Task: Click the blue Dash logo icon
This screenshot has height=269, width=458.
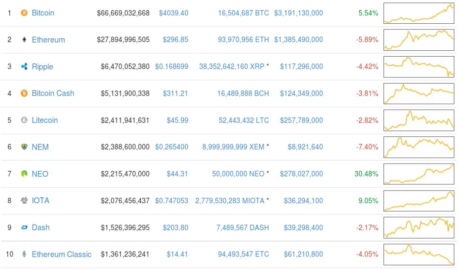Action: (24, 227)
